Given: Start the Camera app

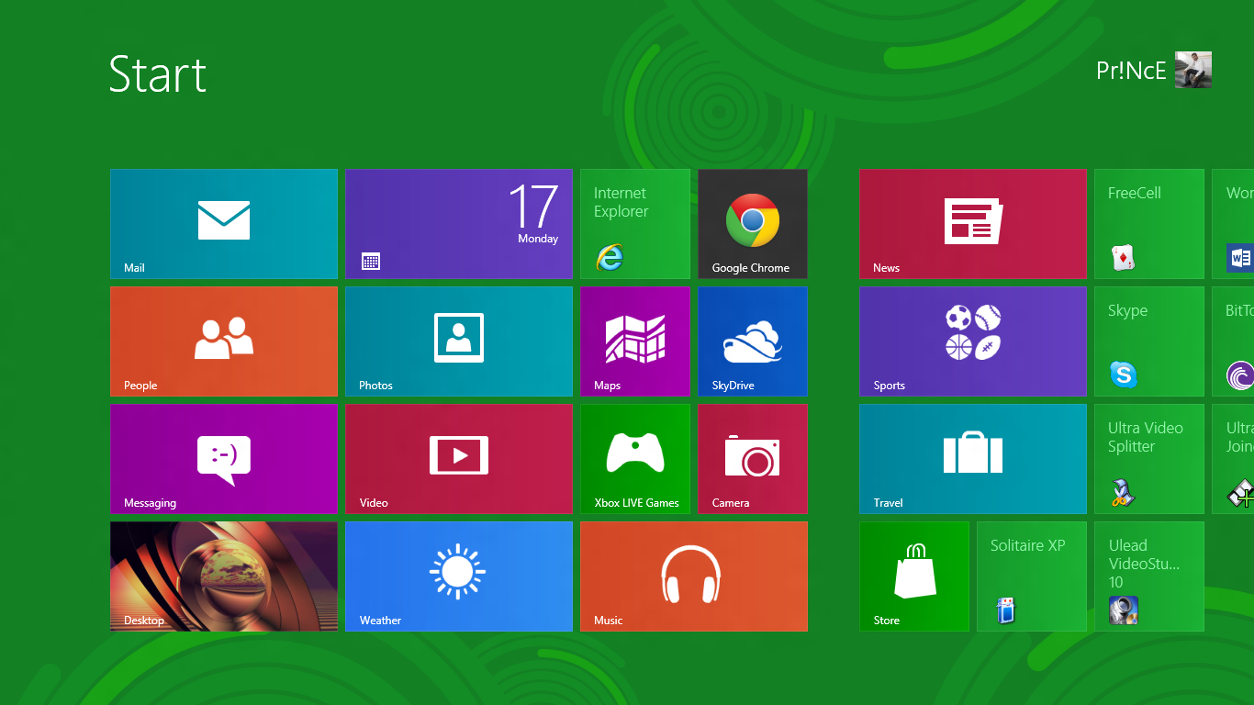Looking at the screenshot, I should click(752, 458).
